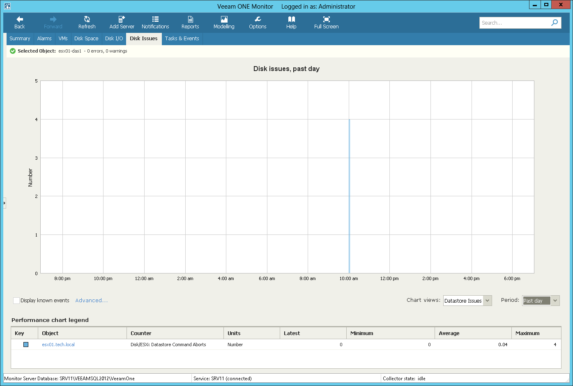Image resolution: width=573 pixels, height=386 pixels.
Task: Minimize the Veeam ONE Monitor window
Action: (x=535, y=5)
